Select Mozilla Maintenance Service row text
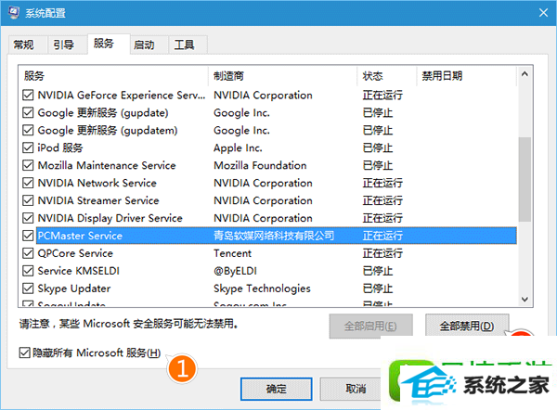The image size is (557, 410). (107, 165)
